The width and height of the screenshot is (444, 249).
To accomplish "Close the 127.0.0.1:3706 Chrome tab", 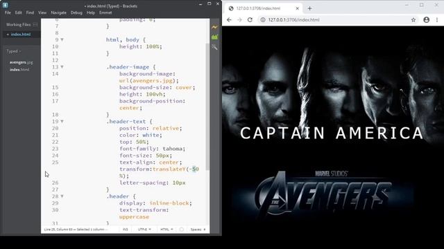I will [x=298, y=8].
